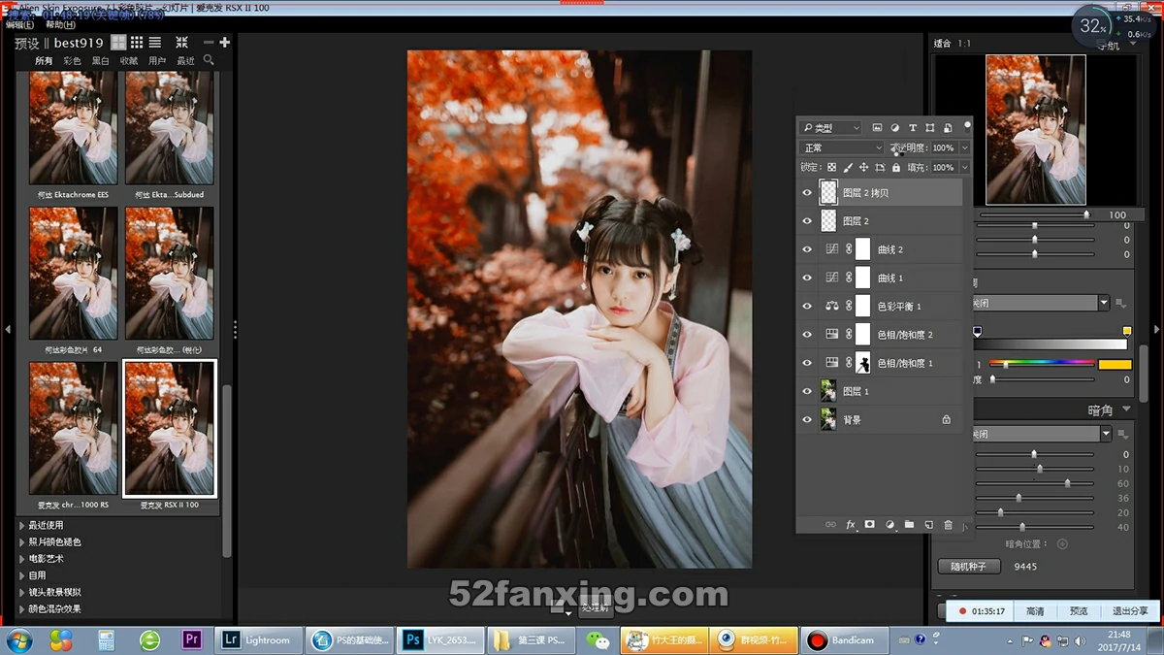Click the orange-yellow color swatch
This screenshot has height=655, width=1164.
click(x=1115, y=364)
